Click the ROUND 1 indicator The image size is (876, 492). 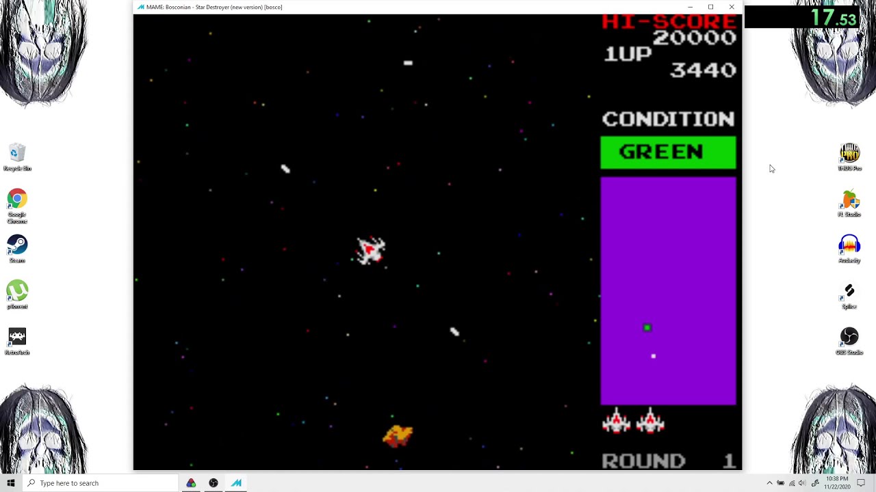[669, 461]
